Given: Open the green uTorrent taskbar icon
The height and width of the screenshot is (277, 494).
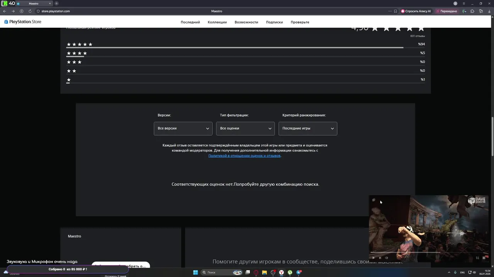Looking at the screenshot, I should point(290,272).
